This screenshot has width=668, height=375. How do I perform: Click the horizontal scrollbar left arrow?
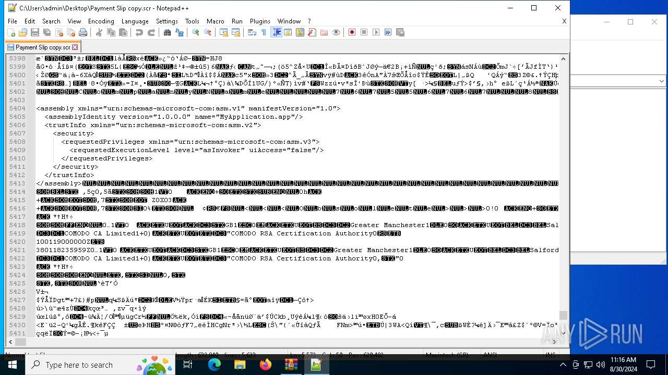[x=11, y=342]
